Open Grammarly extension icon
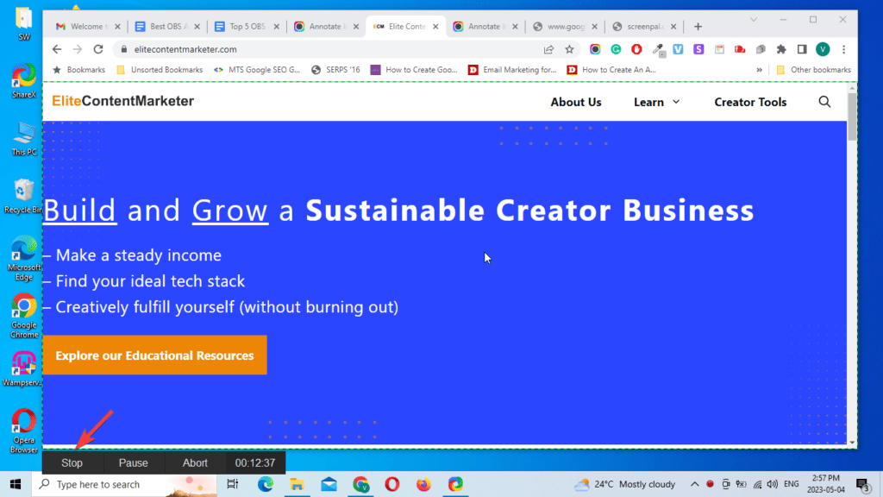The height and width of the screenshot is (497, 883). [617, 49]
